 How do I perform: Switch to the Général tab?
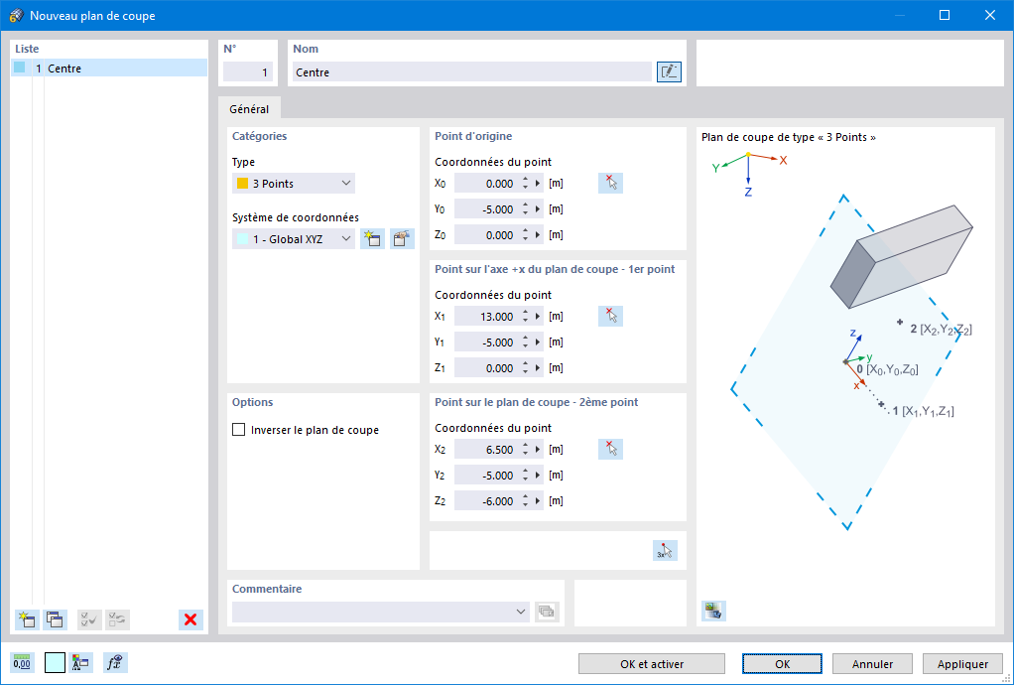[249, 108]
